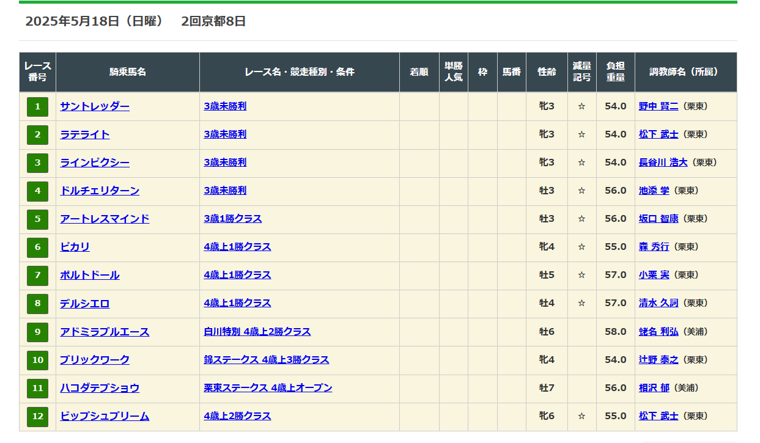Viewport: 760px width, 443px height.
Task: Click the 調教師名（所属） column header
Action: tap(685, 72)
